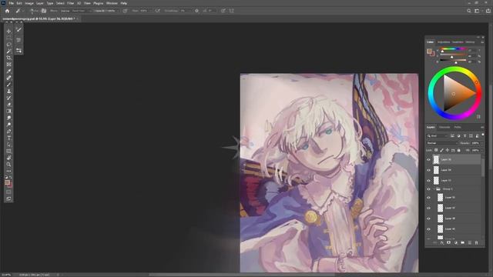Open the File menu

[11, 3]
